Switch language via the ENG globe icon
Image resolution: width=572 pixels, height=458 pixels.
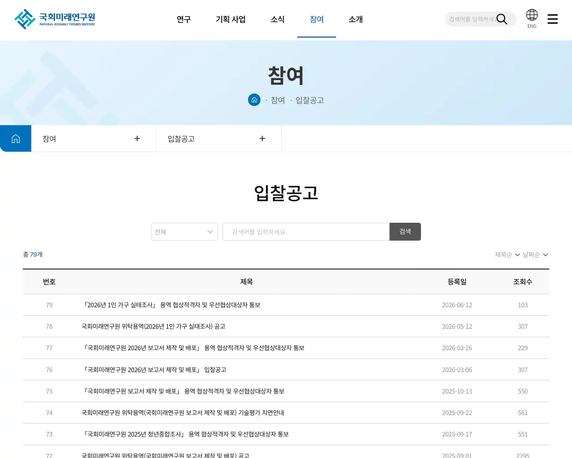[532, 19]
